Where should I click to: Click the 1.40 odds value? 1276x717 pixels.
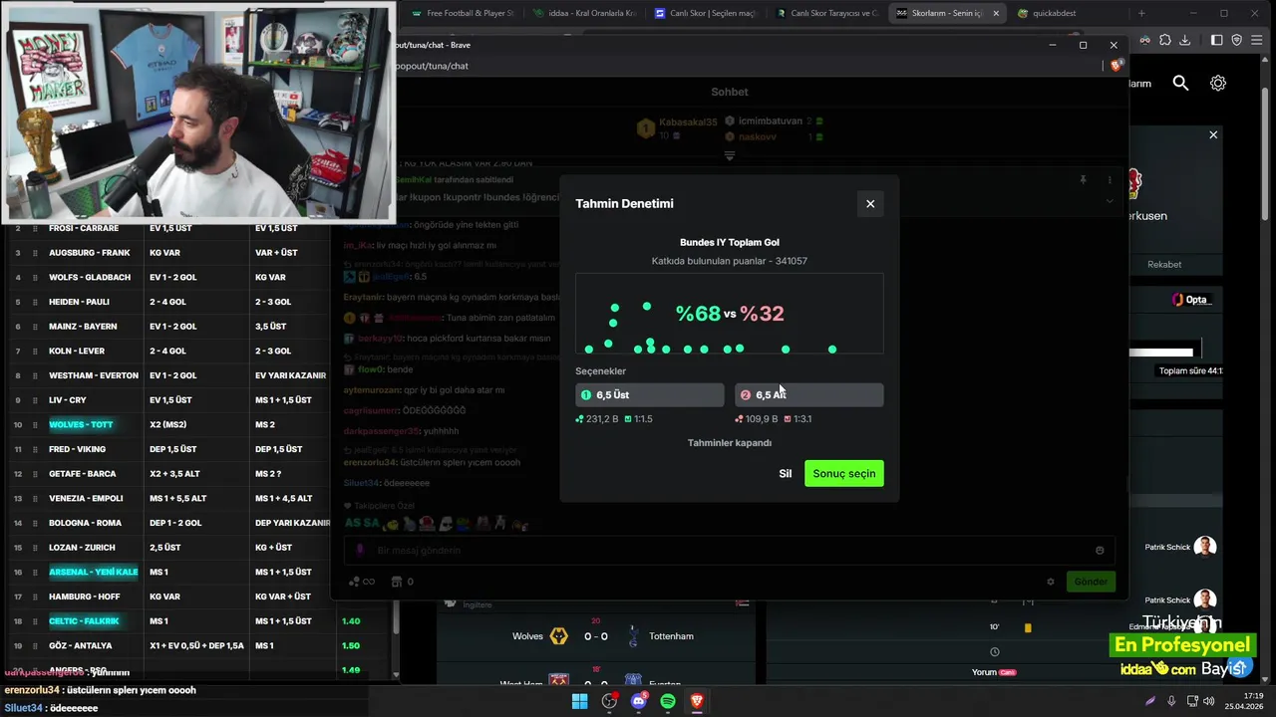click(351, 621)
